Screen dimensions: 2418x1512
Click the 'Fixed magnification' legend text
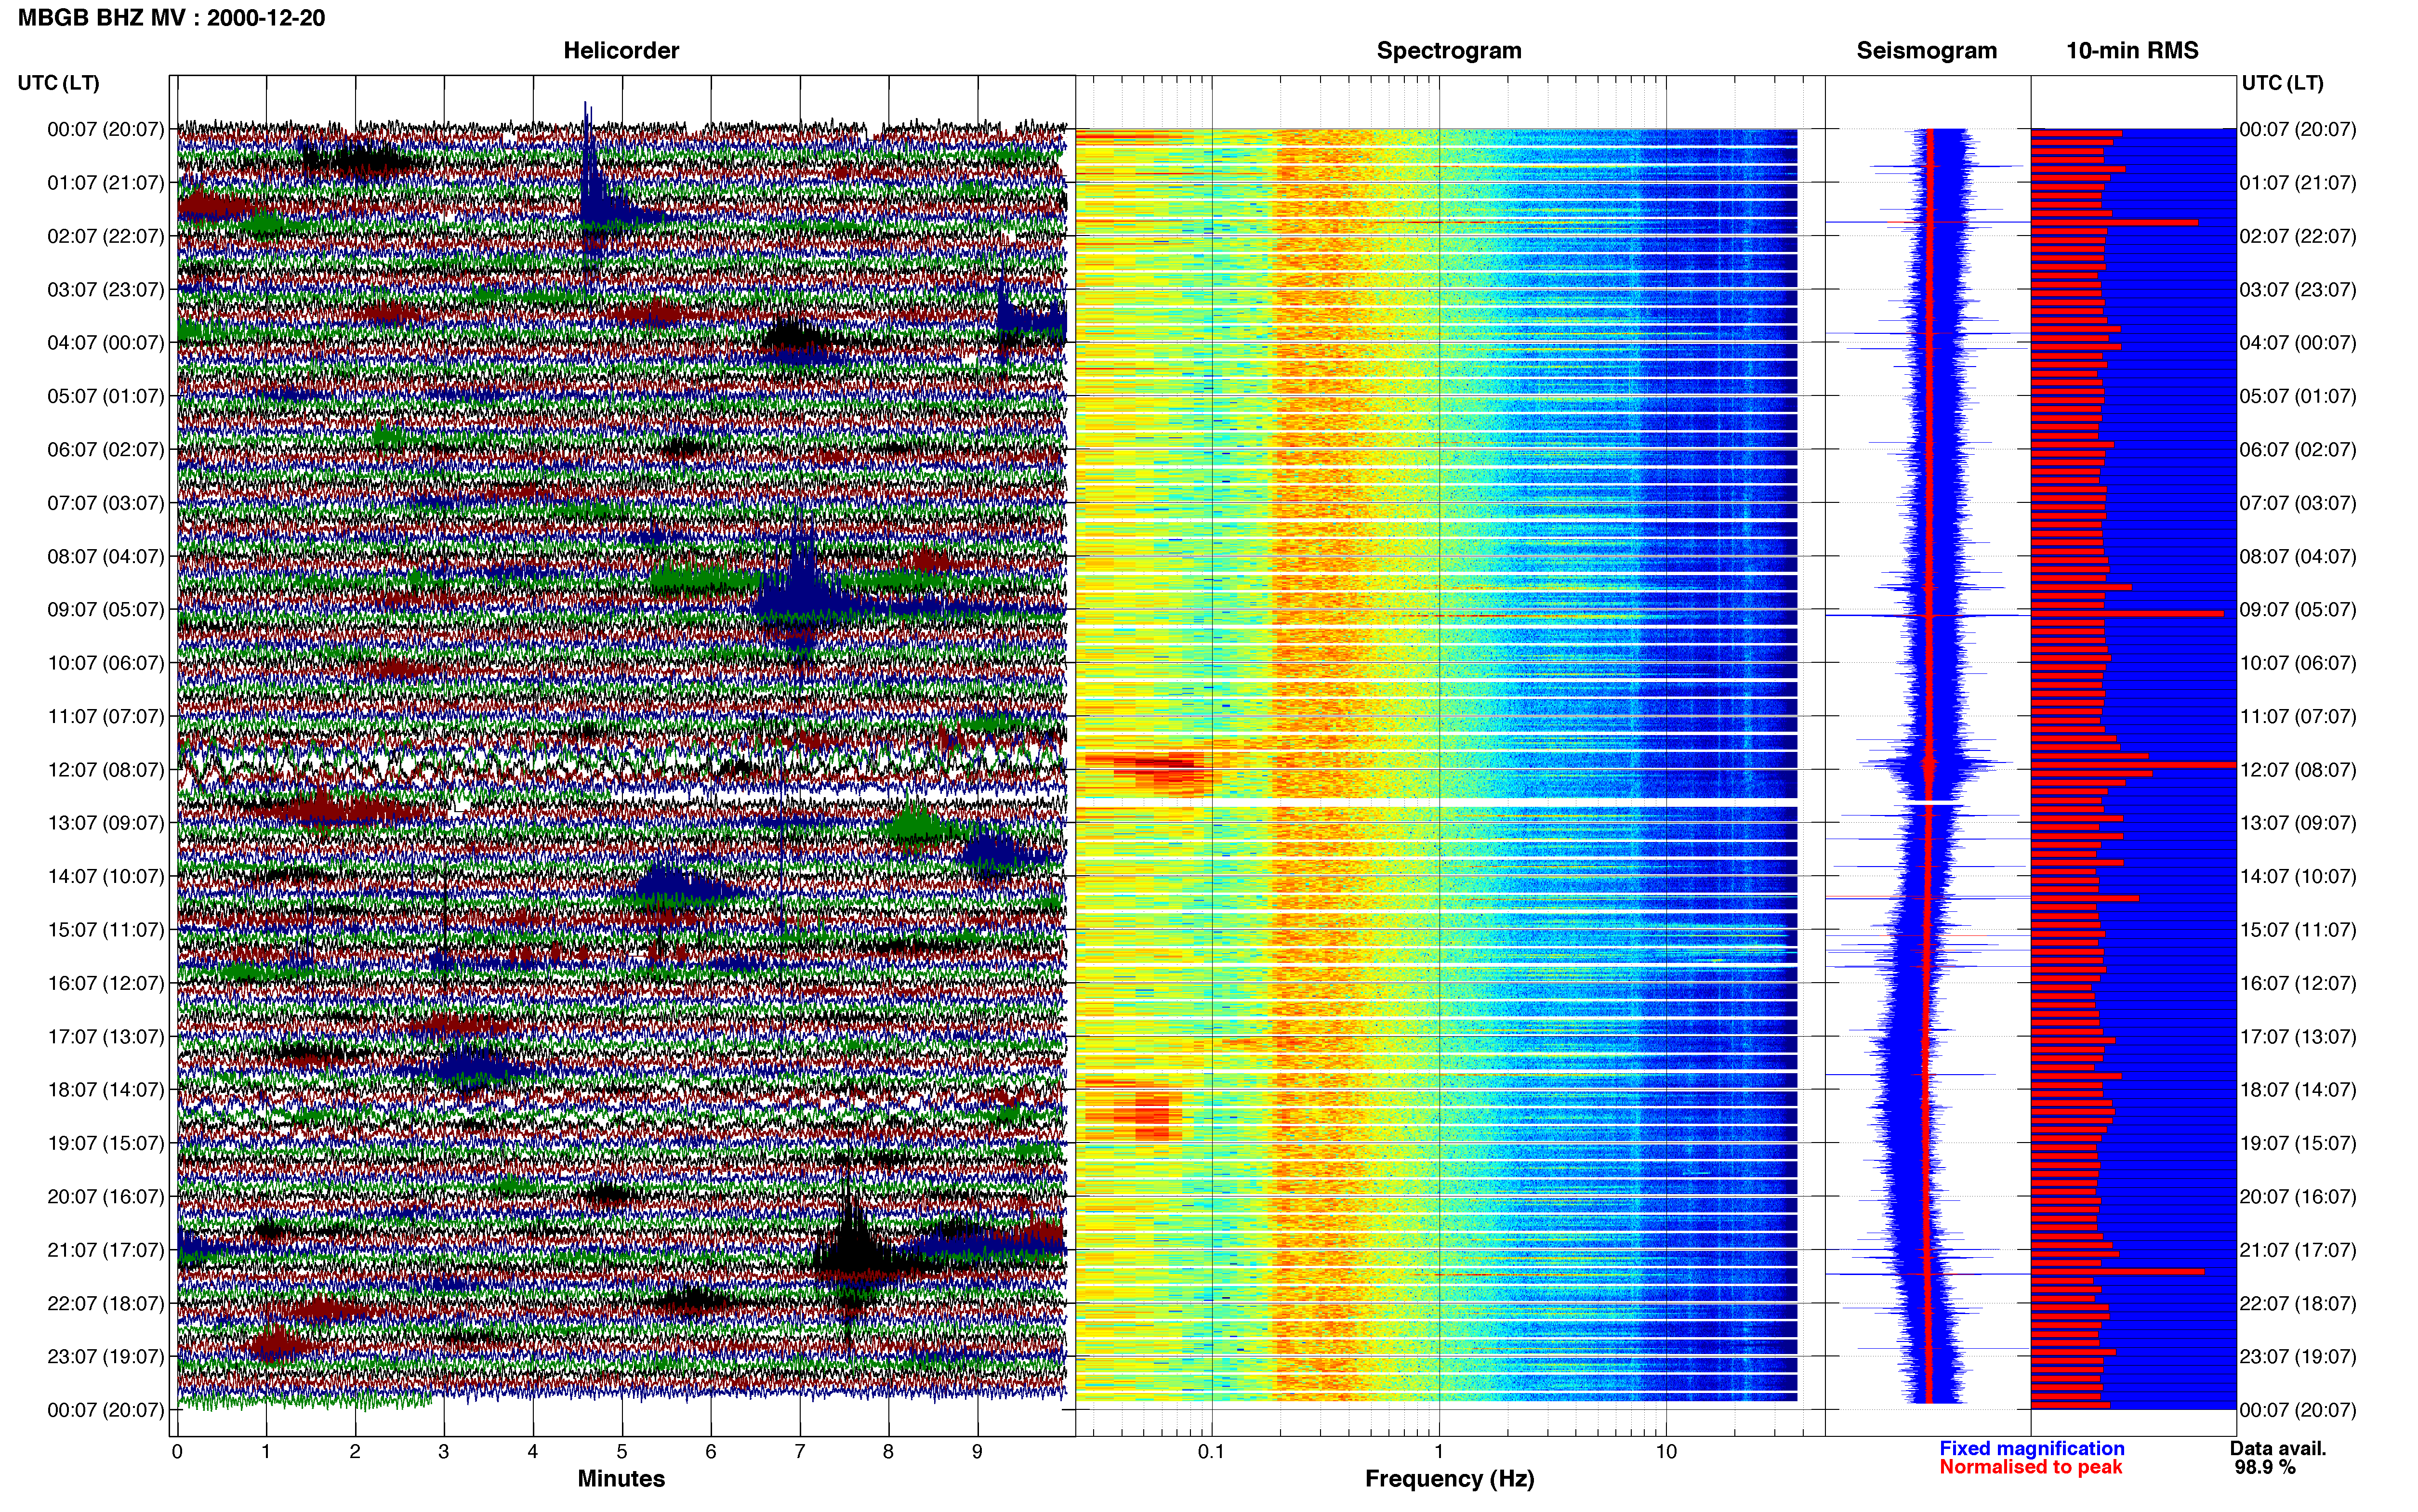[2032, 1448]
